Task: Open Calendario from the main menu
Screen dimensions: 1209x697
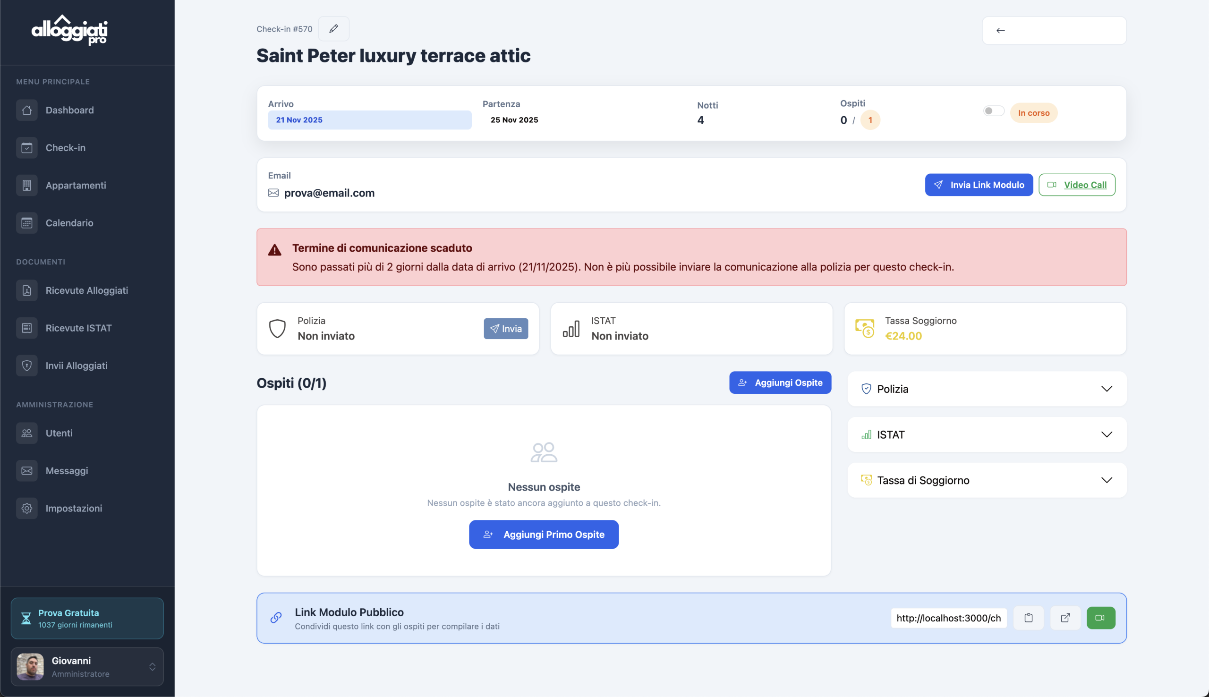Action: (69, 223)
